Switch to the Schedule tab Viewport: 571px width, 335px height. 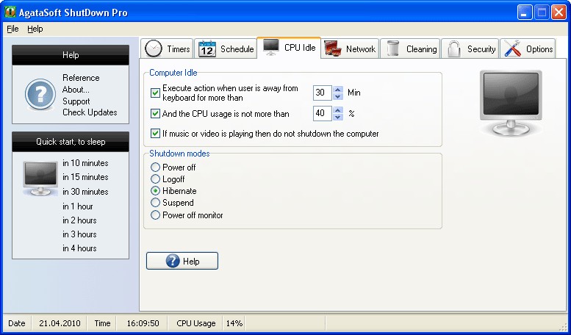pos(225,48)
